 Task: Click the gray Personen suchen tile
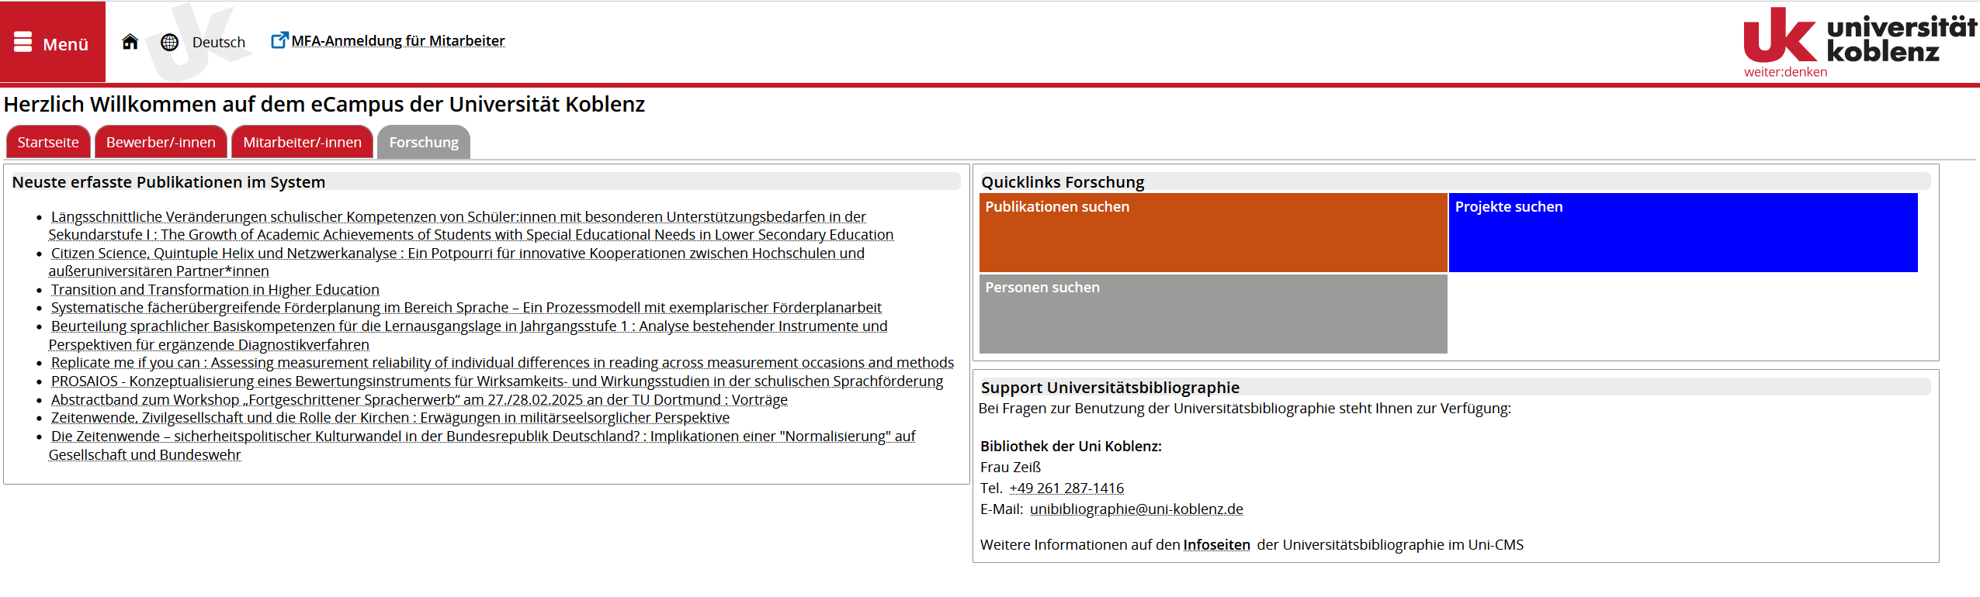click(1212, 313)
